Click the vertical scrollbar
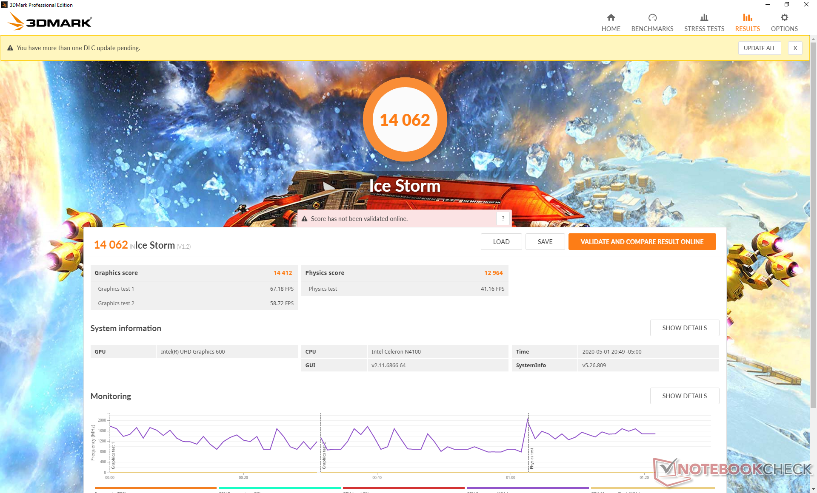This screenshot has width=817, height=493. pyautogui.click(x=813, y=225)
